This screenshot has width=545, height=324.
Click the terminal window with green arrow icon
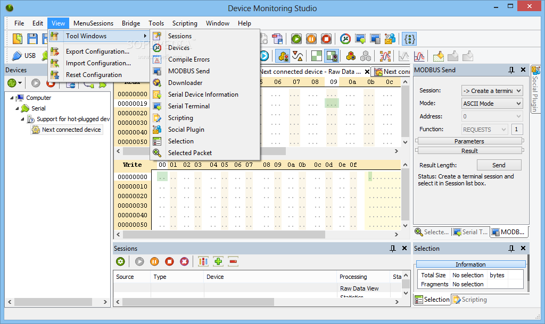pos(360,39)
